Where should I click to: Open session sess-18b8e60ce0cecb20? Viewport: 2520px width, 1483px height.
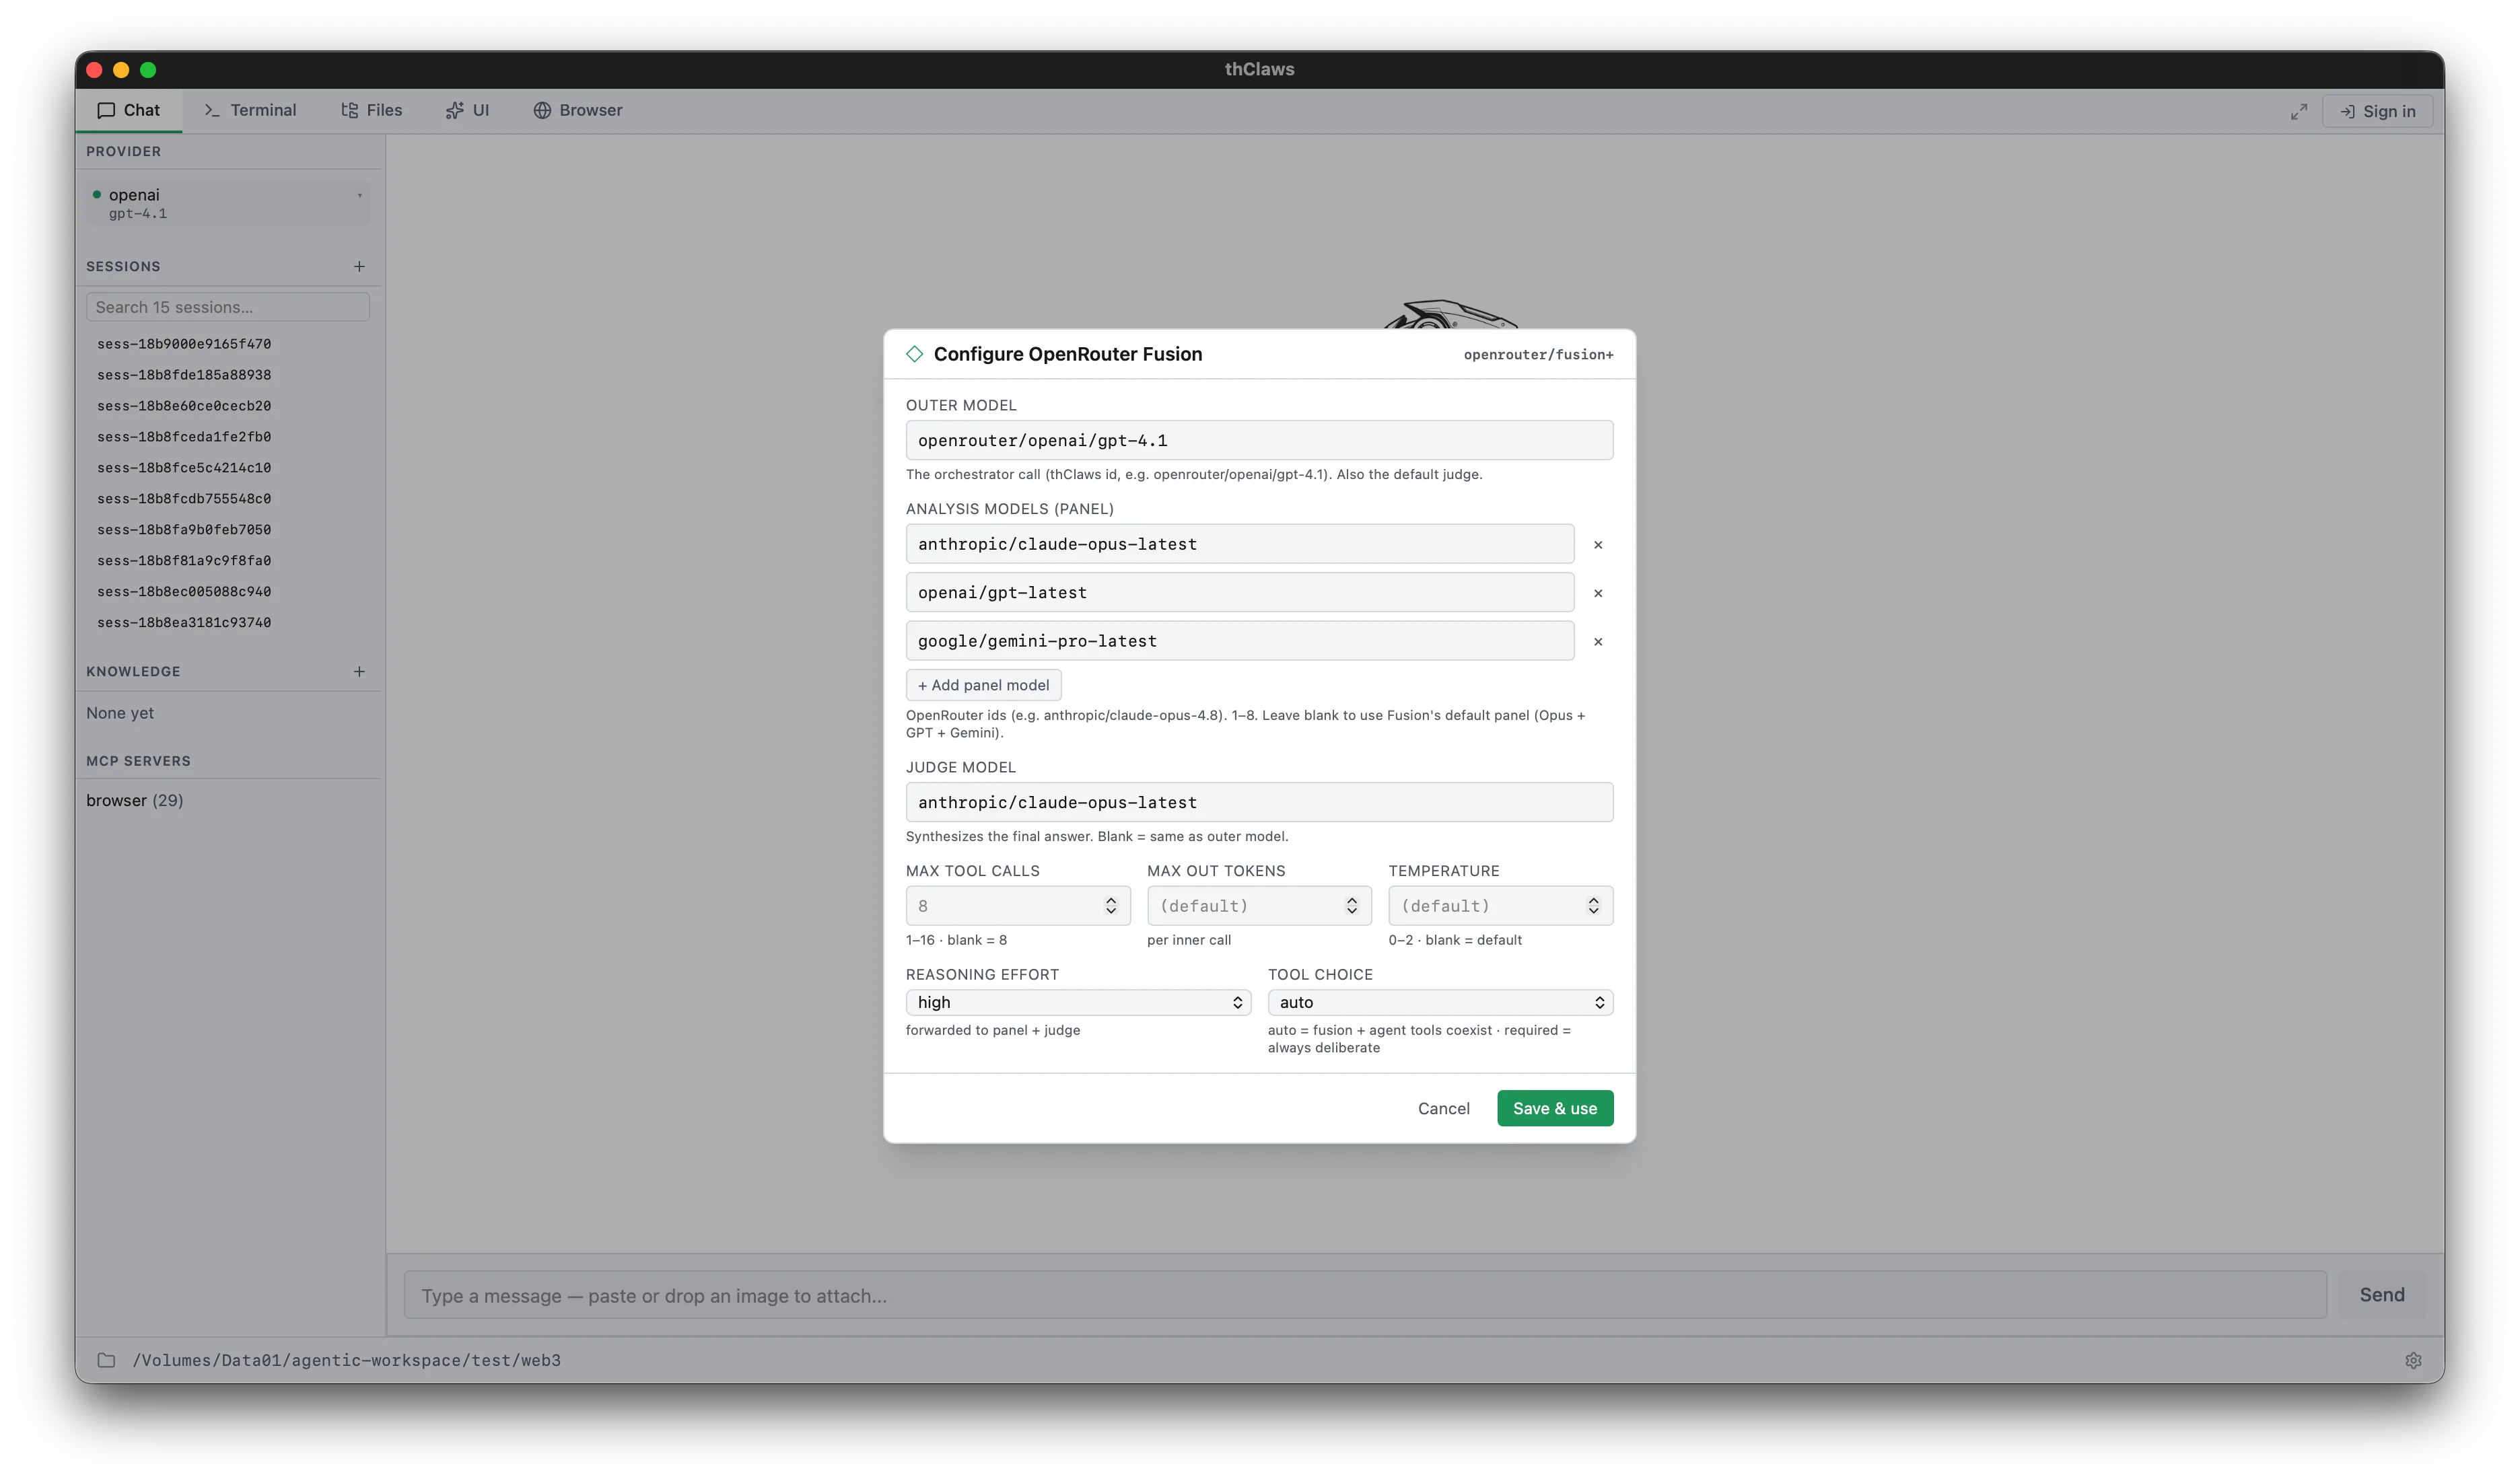tap(184, 405)
